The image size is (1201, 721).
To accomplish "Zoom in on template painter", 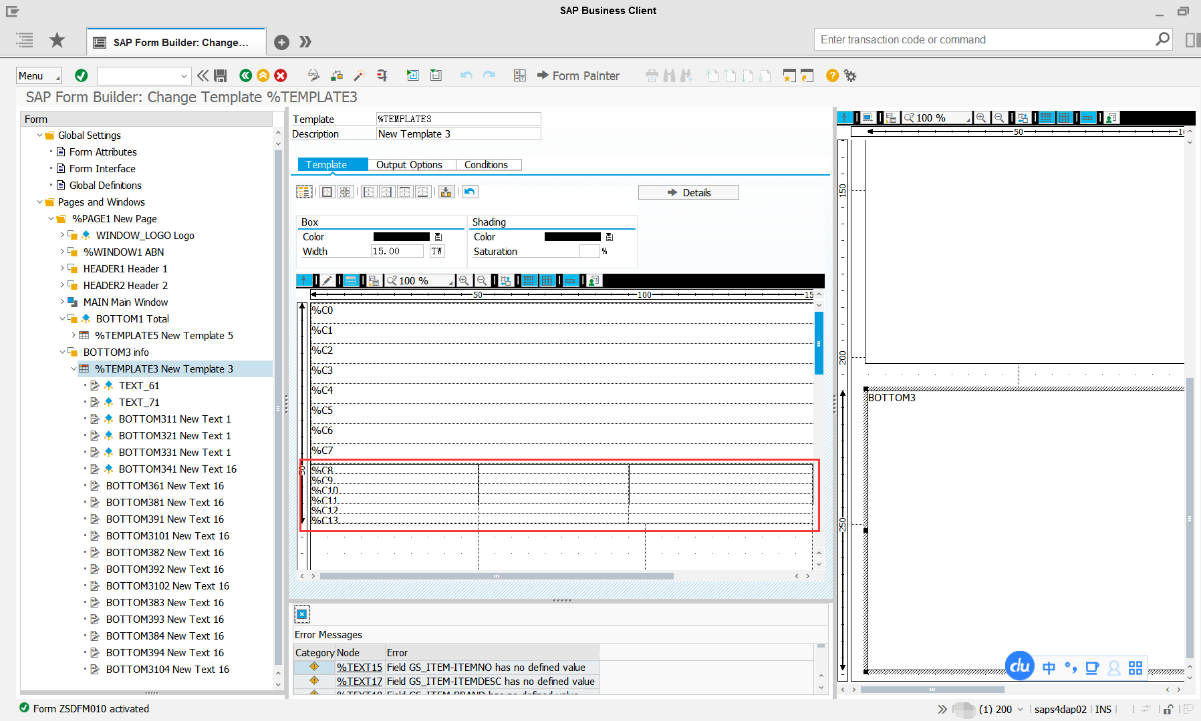I will 464,280.
